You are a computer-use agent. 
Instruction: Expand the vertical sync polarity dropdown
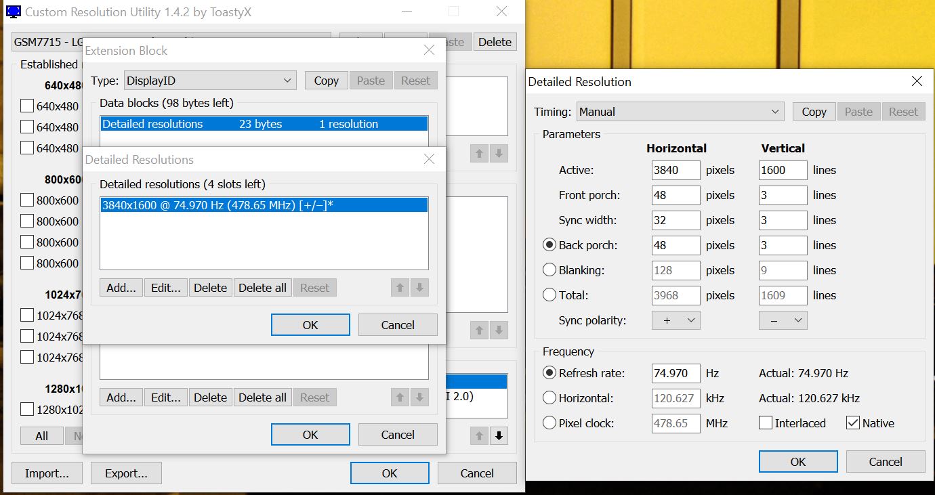pos(783,320)
